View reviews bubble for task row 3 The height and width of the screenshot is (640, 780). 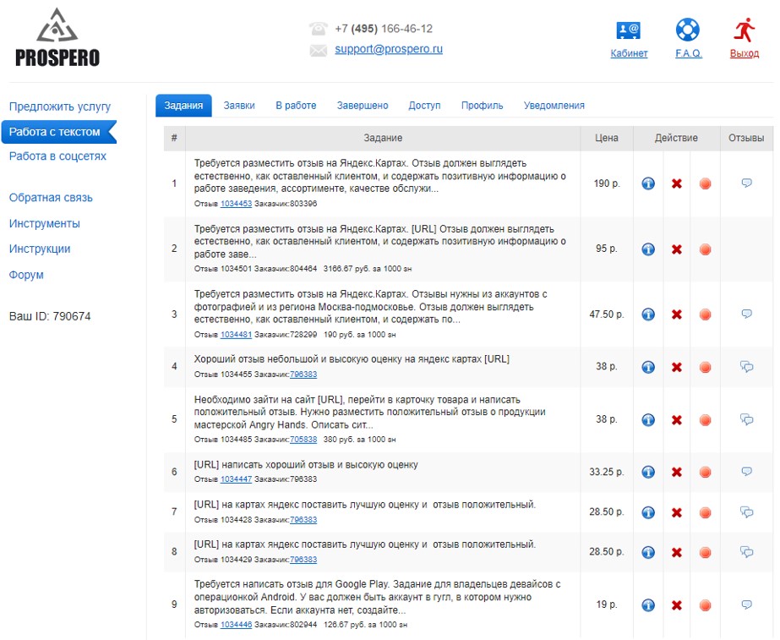click(746, 314)
